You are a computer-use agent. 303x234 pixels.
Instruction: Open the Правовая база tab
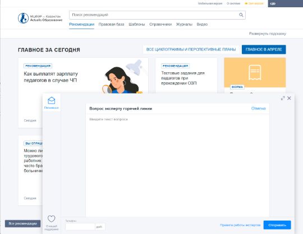click(x=111, y=24)
